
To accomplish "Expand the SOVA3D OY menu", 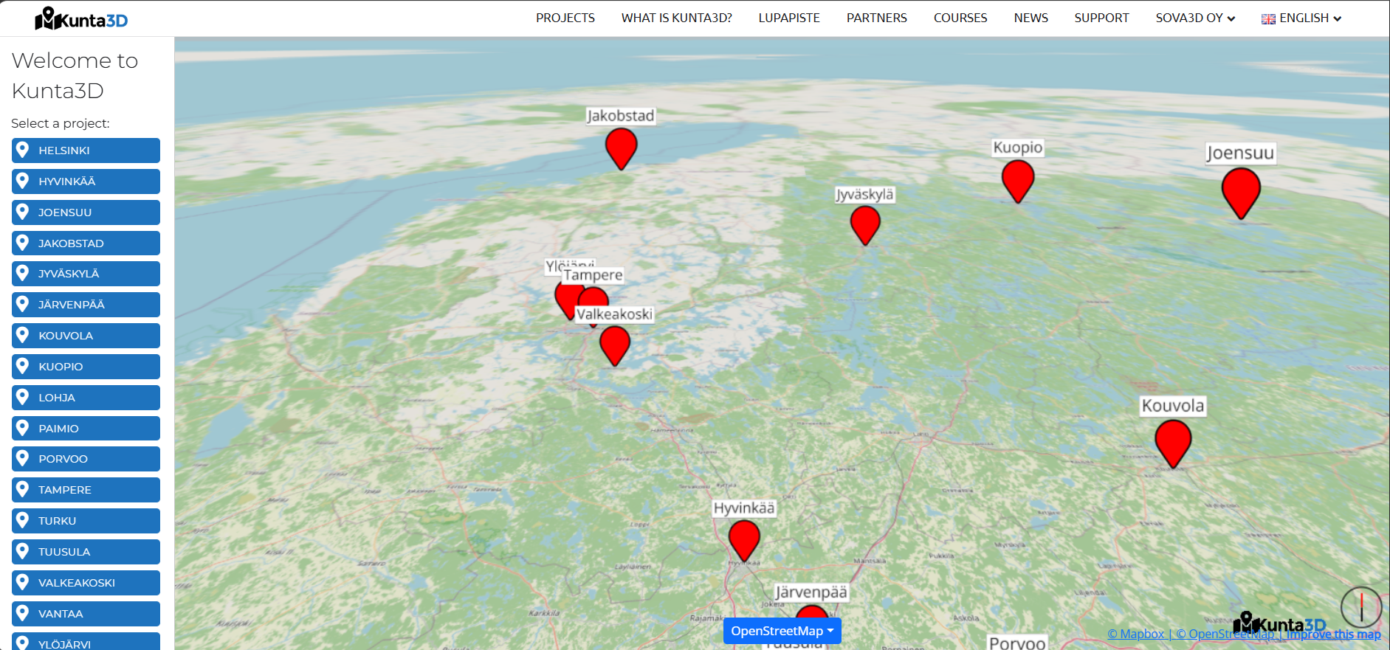I will (1195, 18).
